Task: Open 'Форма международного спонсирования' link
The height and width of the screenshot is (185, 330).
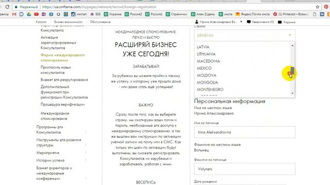Action: point(62,58)
